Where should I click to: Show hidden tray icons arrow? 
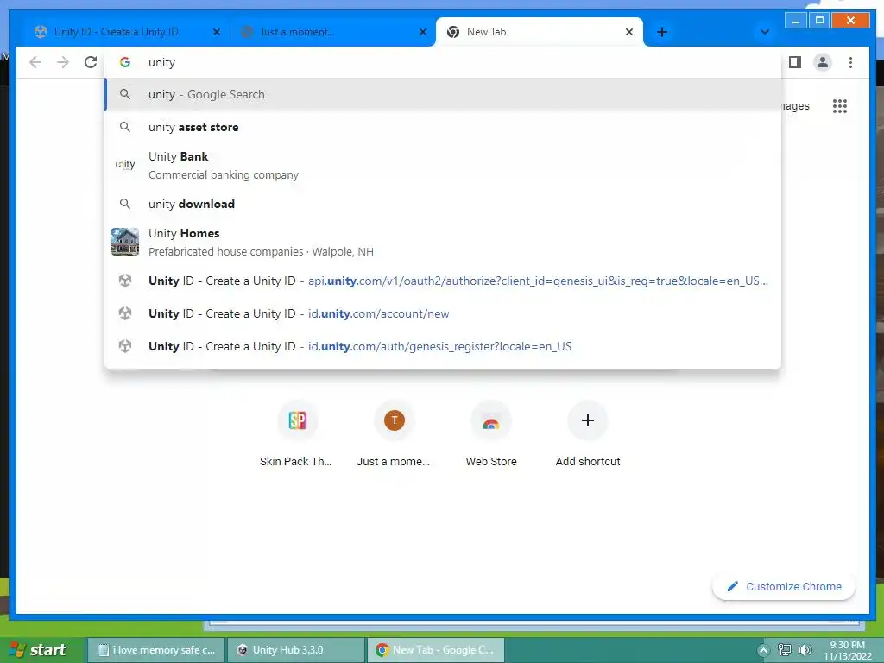click(763, 651)
